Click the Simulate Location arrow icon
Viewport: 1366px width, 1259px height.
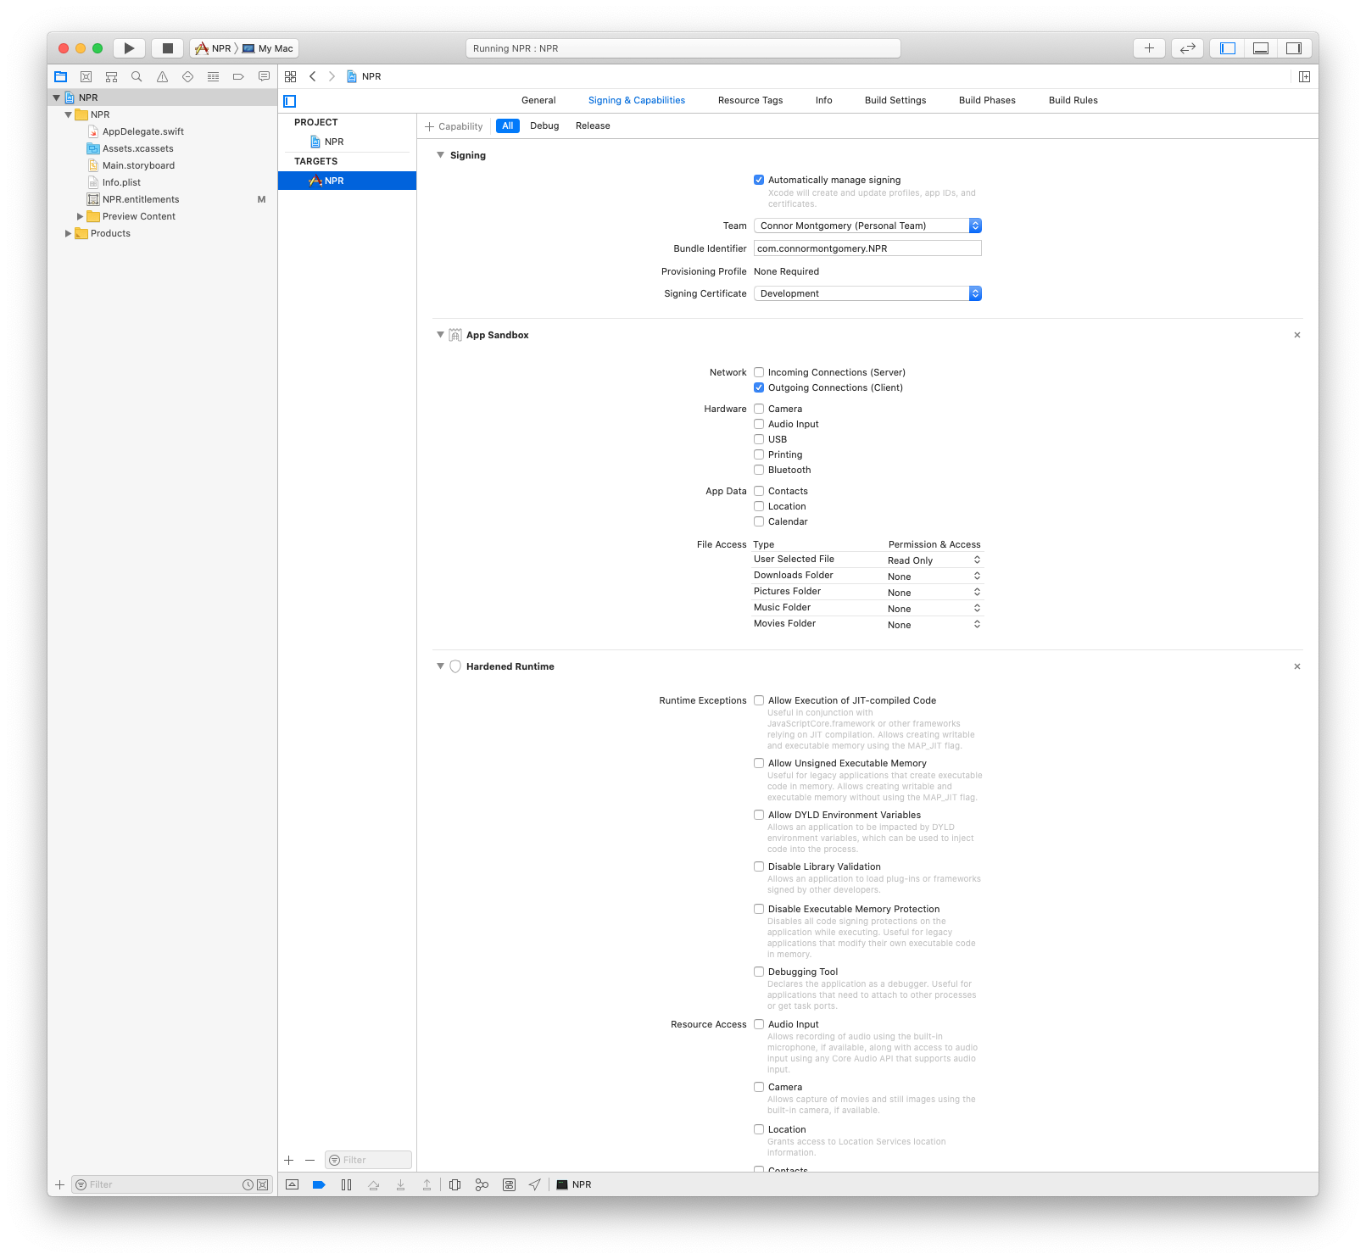coord(534,1184)
